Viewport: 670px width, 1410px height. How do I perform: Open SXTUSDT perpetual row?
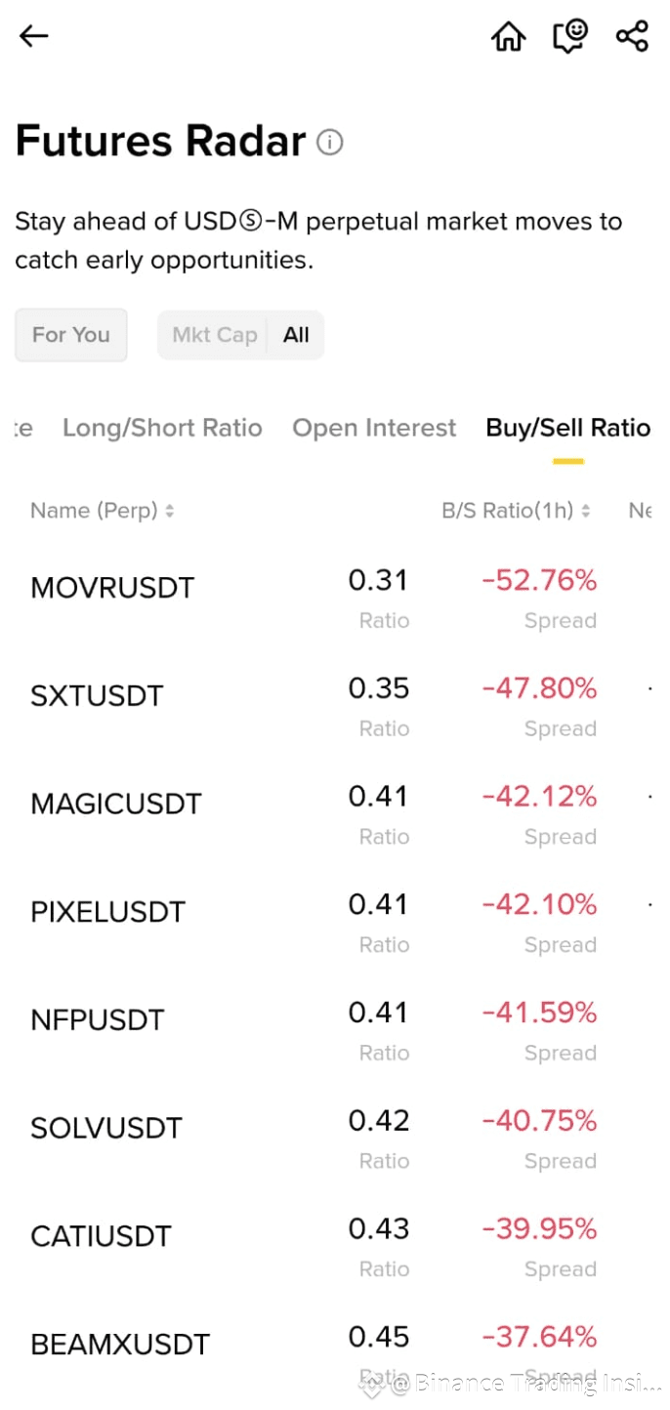point(97,696)
